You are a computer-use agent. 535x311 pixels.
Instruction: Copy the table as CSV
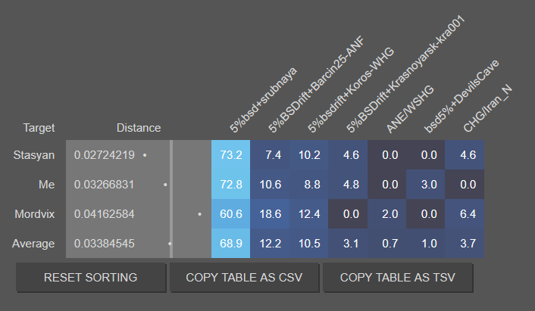244,277
